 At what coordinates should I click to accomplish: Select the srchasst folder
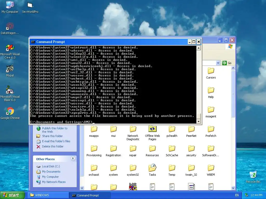coord(94,170)
